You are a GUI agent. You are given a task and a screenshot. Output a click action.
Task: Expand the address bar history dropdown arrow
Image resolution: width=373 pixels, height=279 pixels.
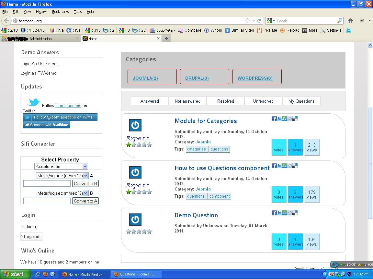click(x=254, y=21)
